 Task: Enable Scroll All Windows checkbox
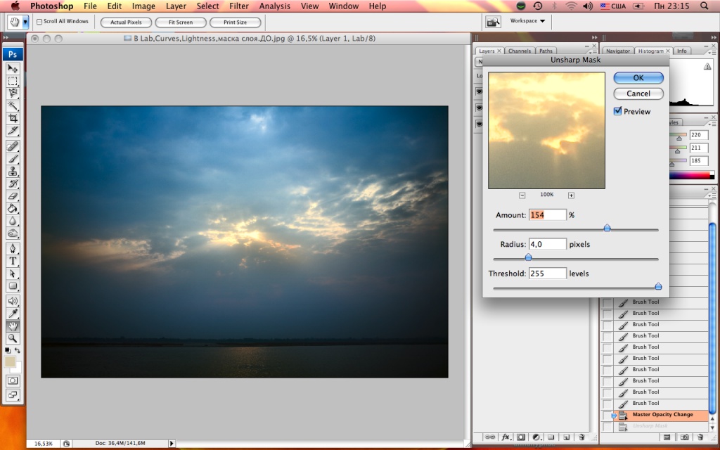(39, 22)
